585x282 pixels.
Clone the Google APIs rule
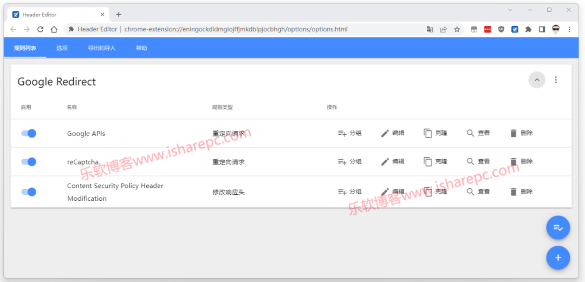[435, 133]
